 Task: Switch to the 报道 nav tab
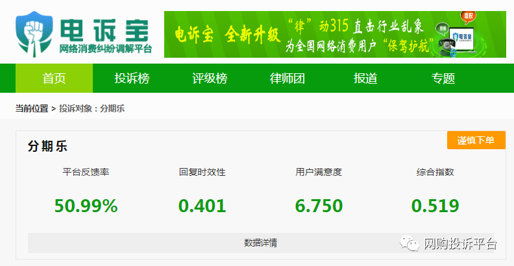[x=365, y=79]
